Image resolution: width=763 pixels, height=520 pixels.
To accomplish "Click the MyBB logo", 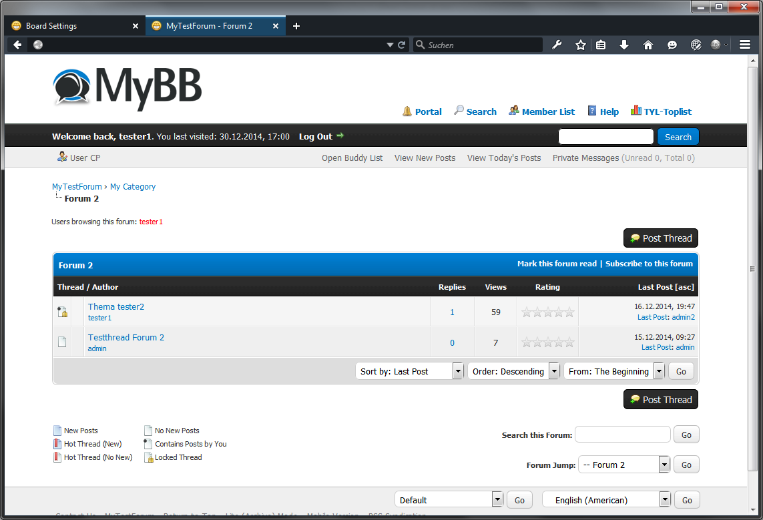I will click(x=128, y=87).
